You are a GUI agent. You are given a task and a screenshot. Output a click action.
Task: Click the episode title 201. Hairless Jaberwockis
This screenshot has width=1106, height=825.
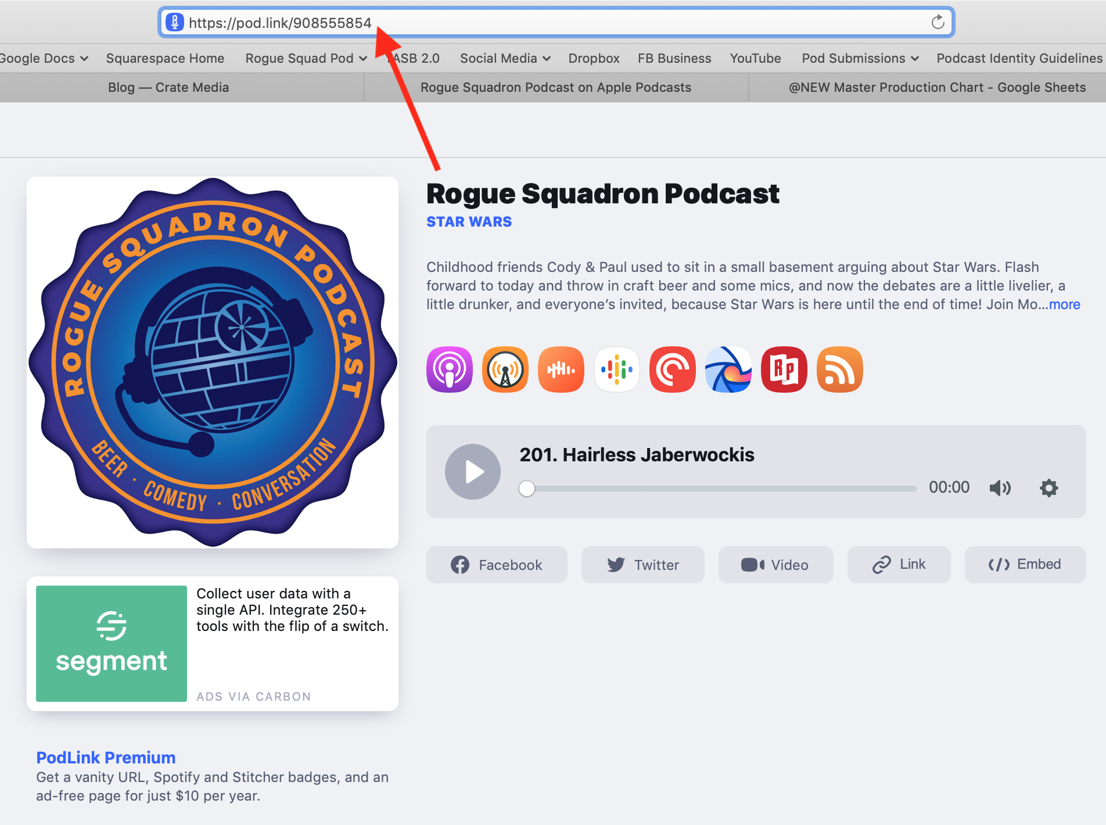pyautogui.click(x=637, y=455)
